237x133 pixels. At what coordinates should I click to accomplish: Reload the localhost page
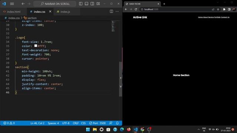click(136, 9)
